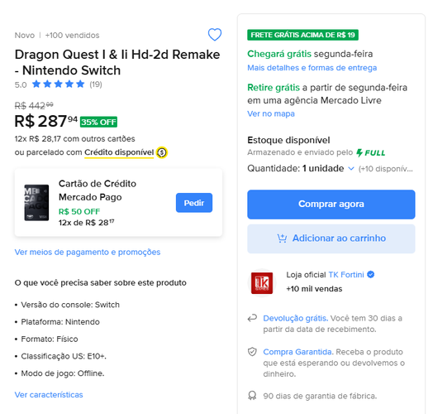Click the Pedir button
This screenshot has height=414, width=433.
pos(194,203)
